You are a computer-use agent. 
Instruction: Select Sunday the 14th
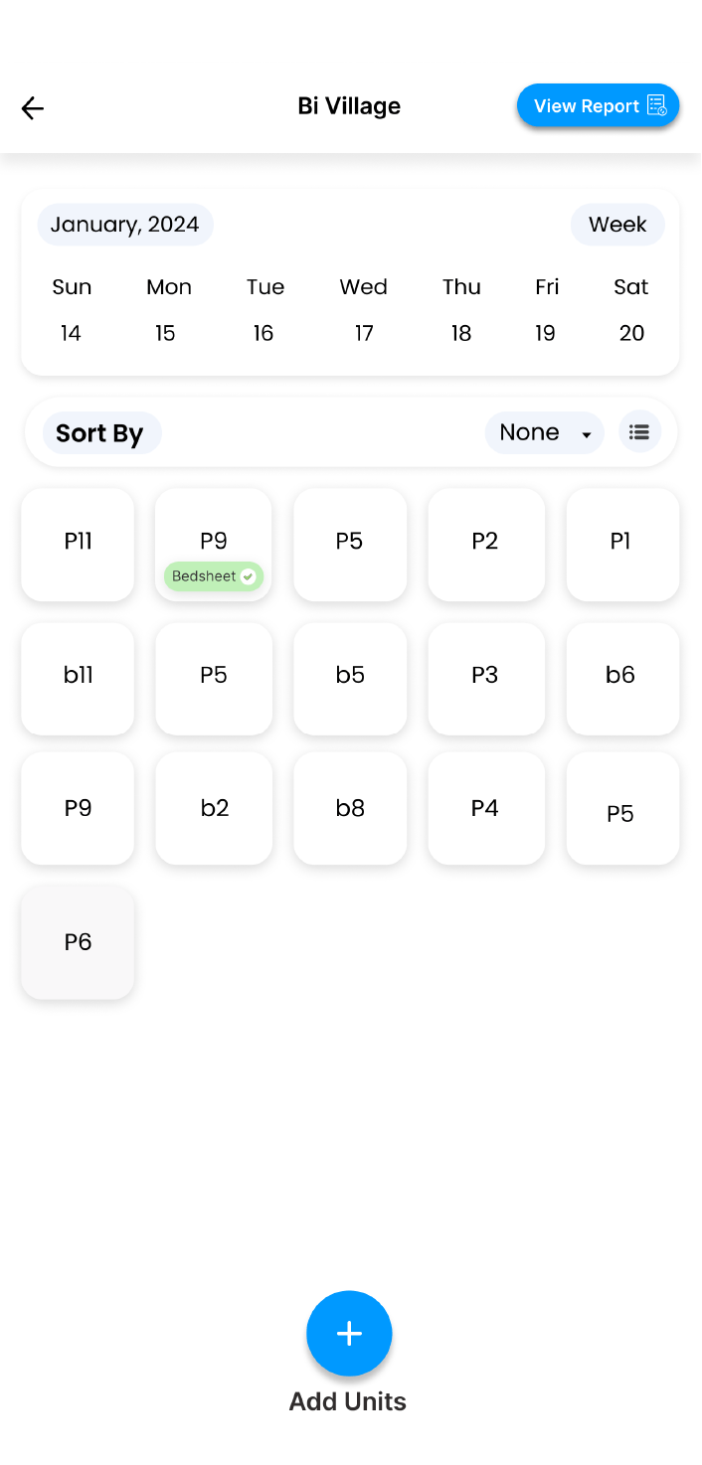[x=71, y=333]
